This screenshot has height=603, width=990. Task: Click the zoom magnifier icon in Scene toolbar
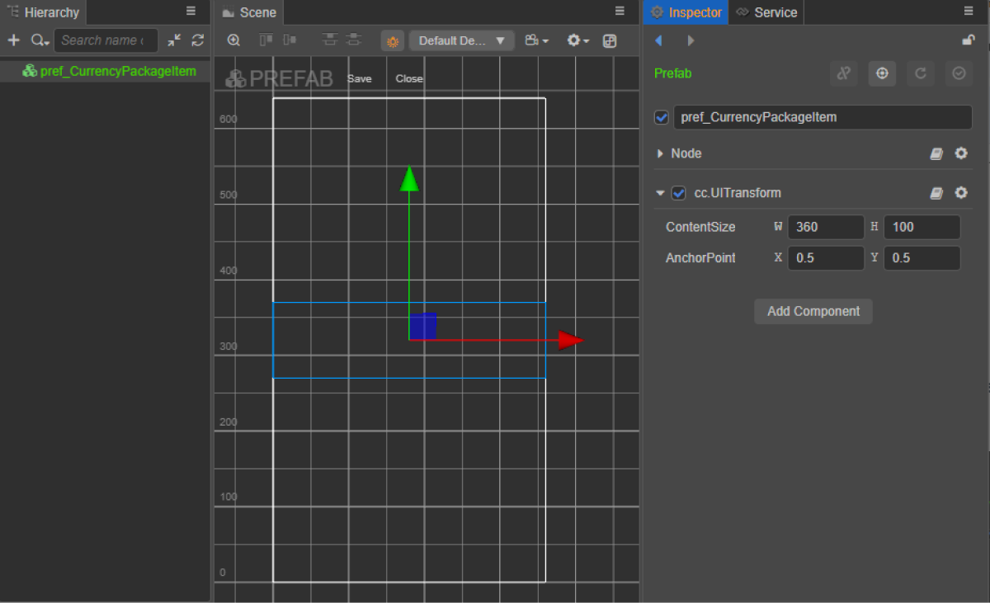(x=234, y=40)
